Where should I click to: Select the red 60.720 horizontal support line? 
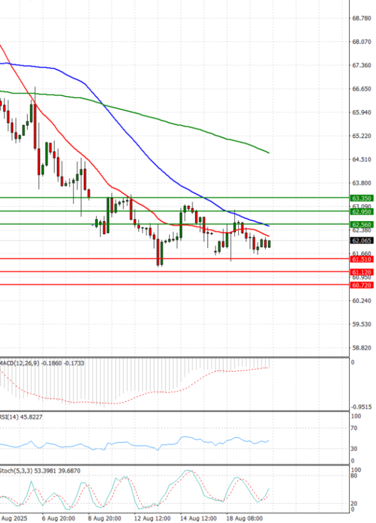click(175, 284)
